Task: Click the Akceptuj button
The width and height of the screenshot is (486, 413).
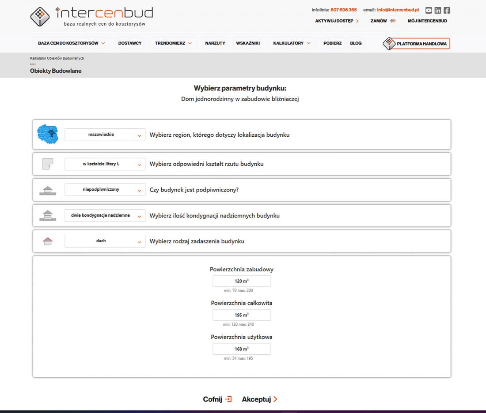Action: [260, 399]
